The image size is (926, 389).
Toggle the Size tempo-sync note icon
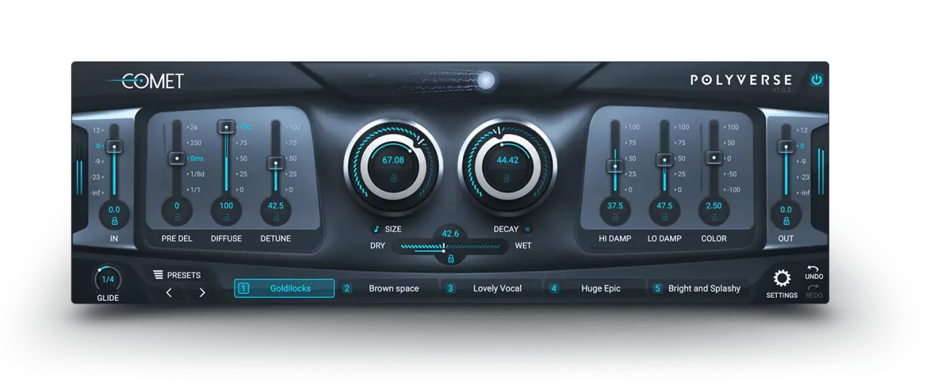[x=376, y=229]
